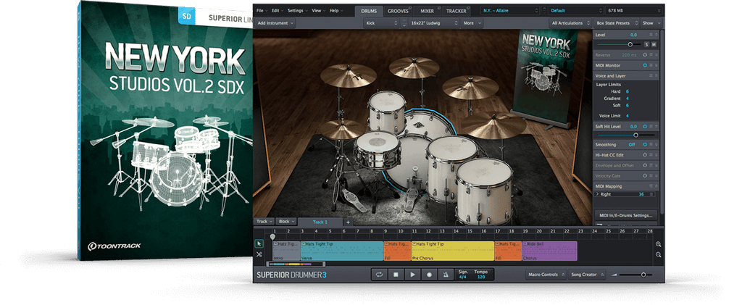Switch to the MIXER tab

428,10
